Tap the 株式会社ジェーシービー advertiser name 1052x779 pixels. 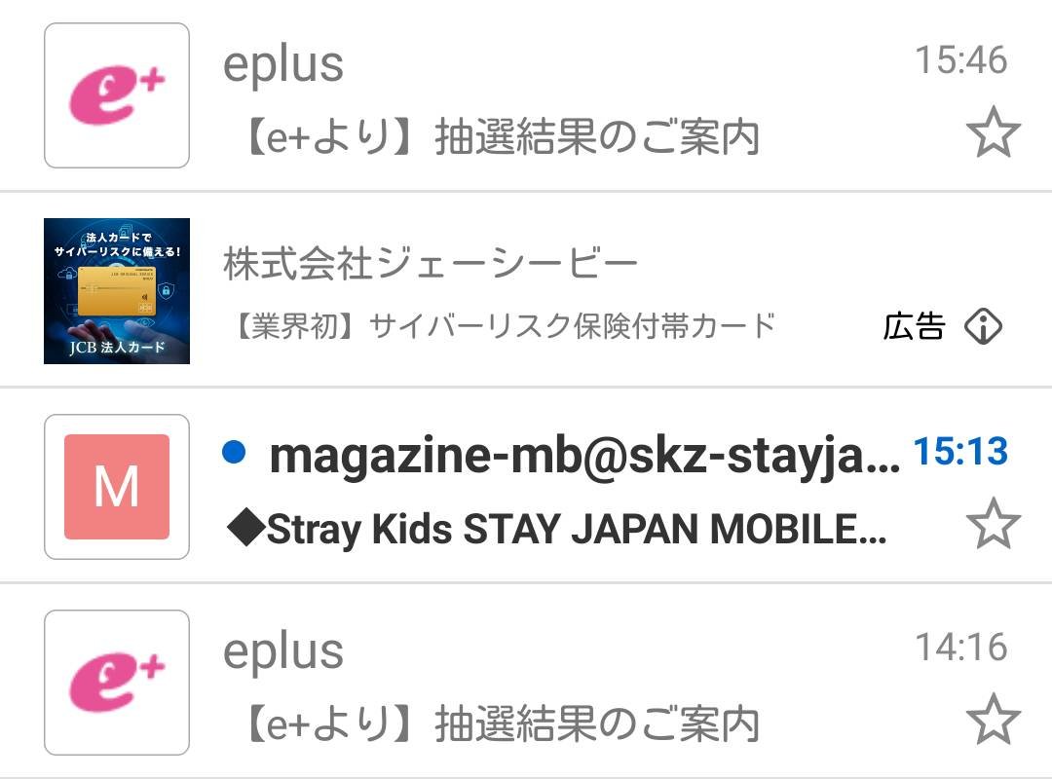pyautogui.click(x=431, y=263)
